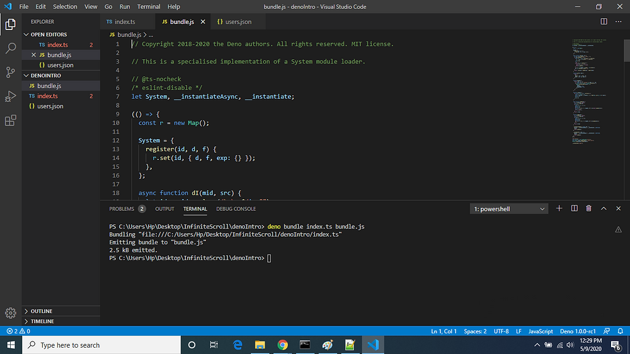Open index.ts in DENOINTRO folder
Viewport: 630px width, 354px height.
(60, 96)
